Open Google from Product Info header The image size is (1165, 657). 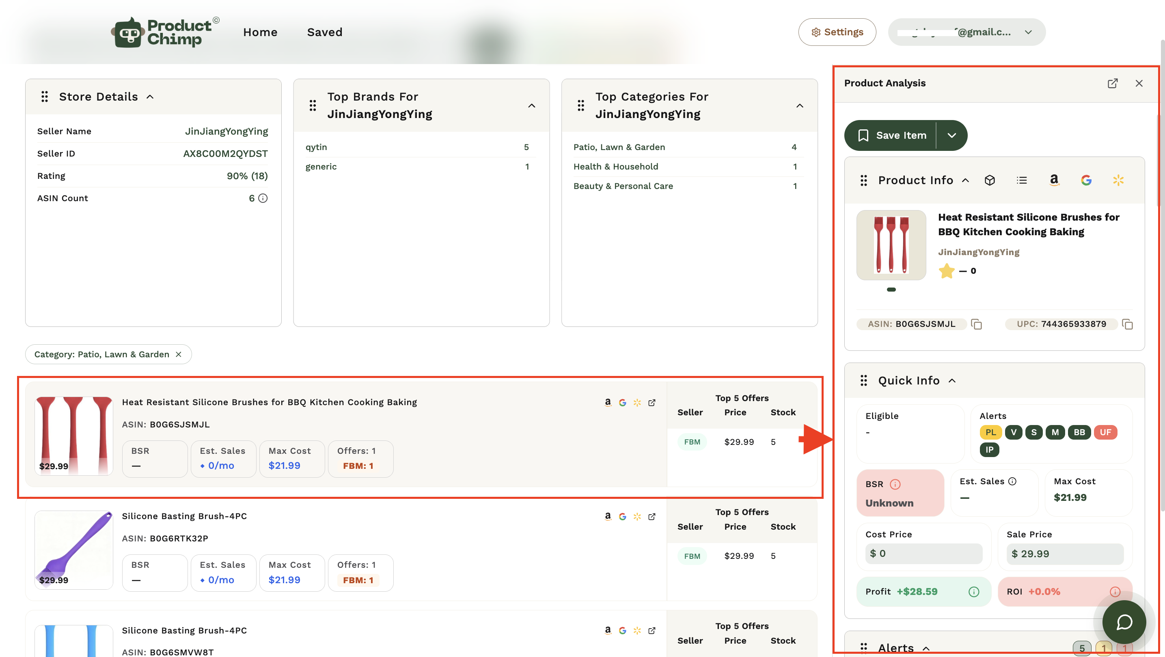(x=1086, y=180)
